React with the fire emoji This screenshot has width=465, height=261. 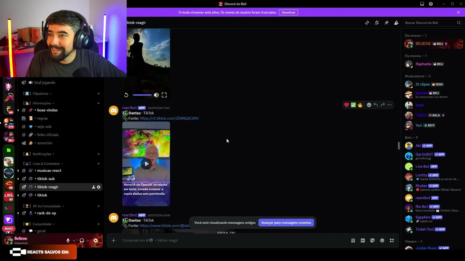(x=360, y=105)
